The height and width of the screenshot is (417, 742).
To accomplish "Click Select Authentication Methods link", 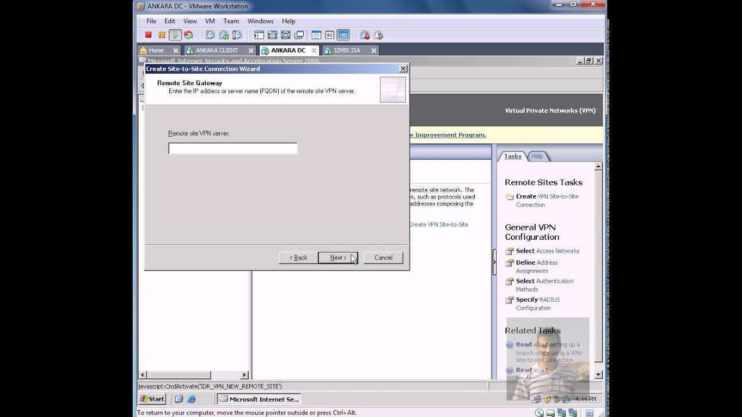I will (545, 285).
